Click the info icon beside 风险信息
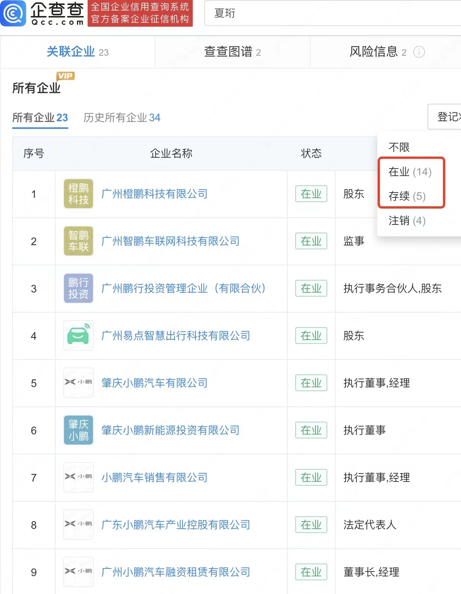The height and width of the screenshot is (594, 461). click(419, 52)
